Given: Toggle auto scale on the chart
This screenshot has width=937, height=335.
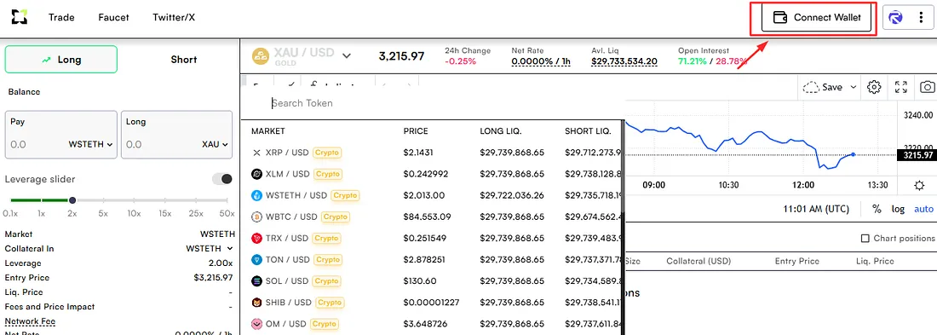Looking at the screenshot, I should [x=923, y=209].
